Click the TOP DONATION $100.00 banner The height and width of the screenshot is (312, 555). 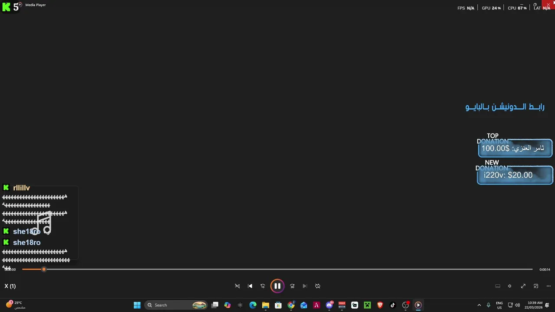[x=515, y=148]
